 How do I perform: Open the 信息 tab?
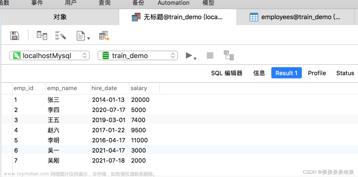[x=259, y=73]
